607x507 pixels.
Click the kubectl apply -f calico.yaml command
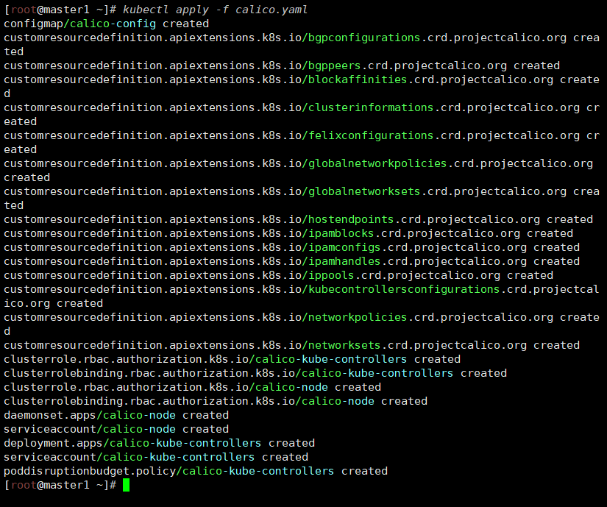pos(216,10)
